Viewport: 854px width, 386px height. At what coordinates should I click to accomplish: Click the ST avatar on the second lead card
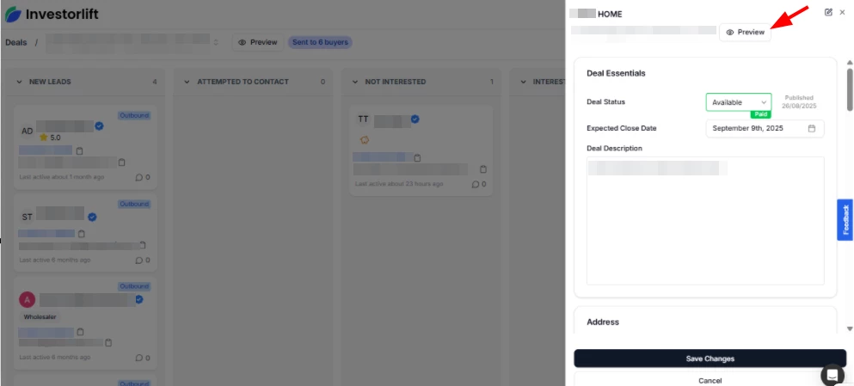28,218
